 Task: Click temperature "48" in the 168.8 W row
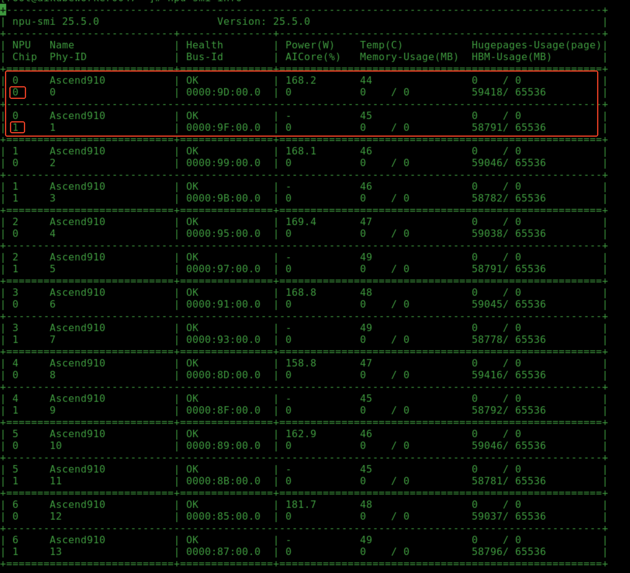tap(366, 292)
